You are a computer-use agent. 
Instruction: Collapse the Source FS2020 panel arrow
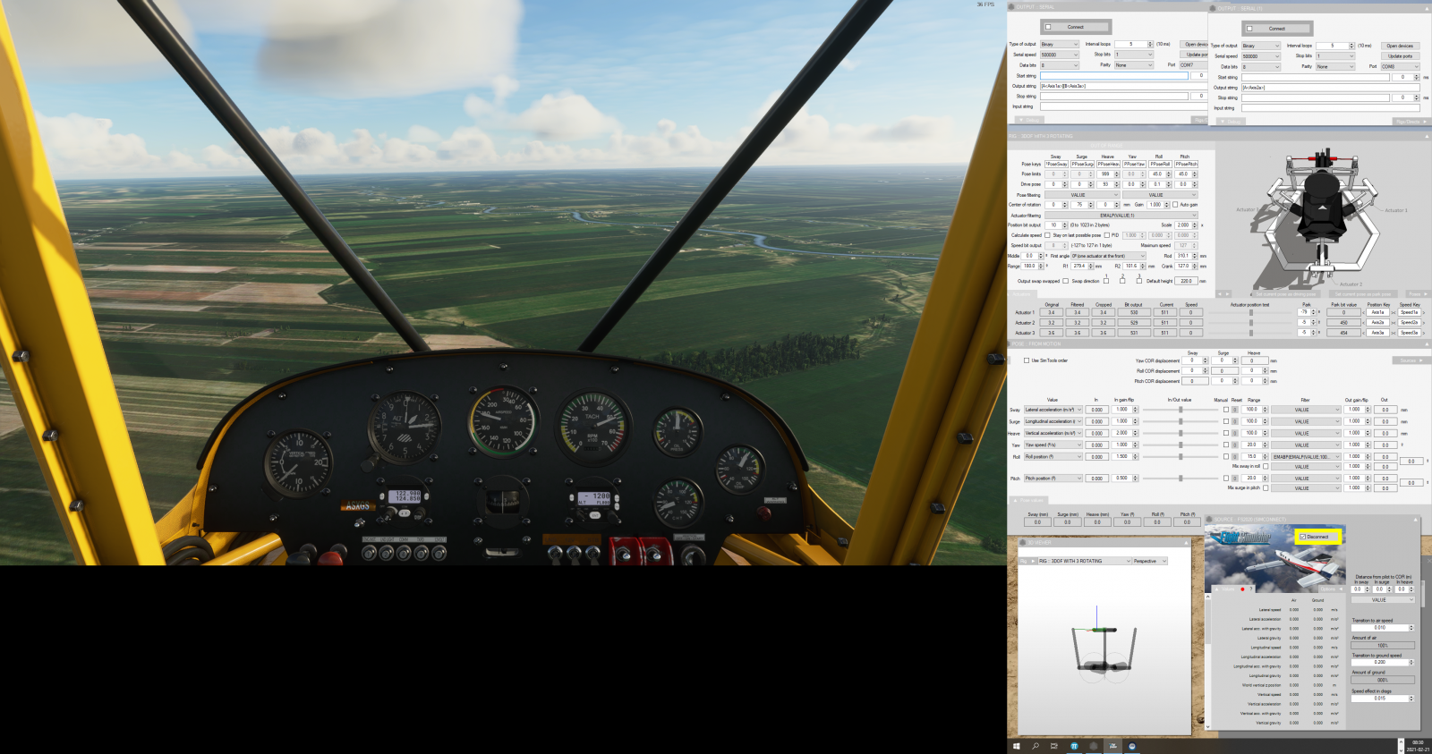pyautogui.click(x=1416, y=519)
